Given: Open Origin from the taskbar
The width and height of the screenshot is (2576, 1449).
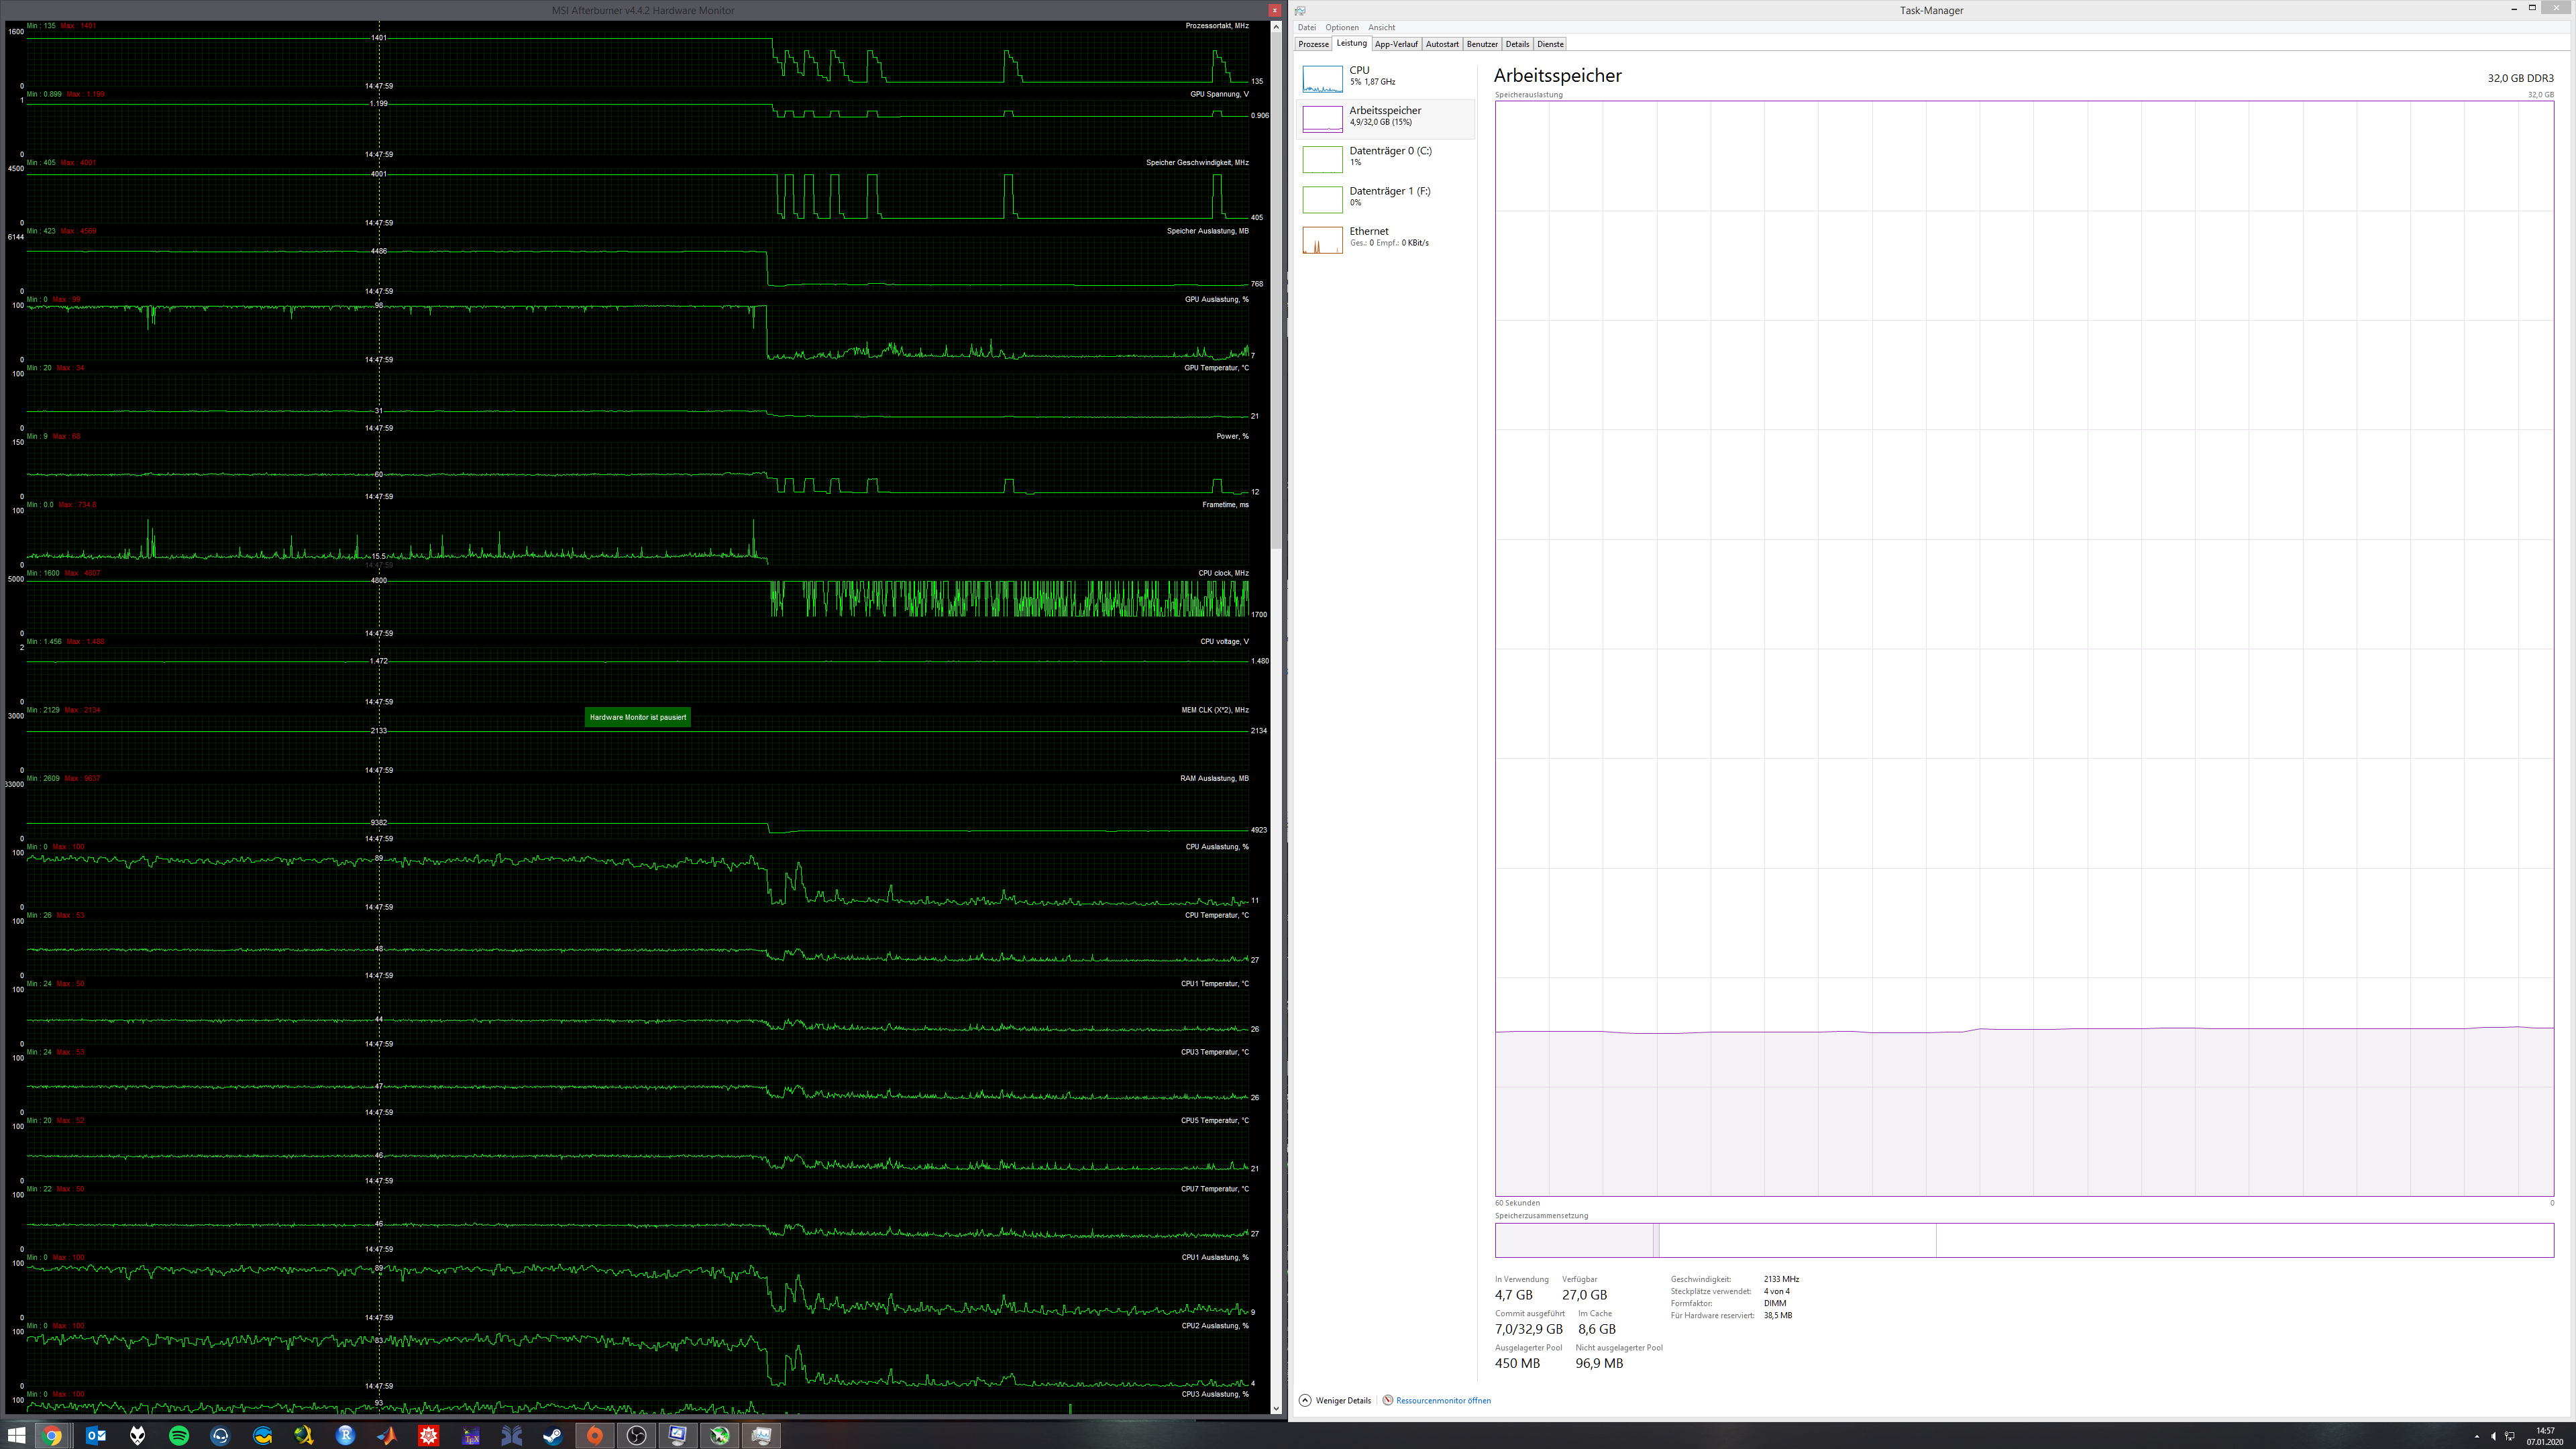Looking at the screenshot, I should tap(595, 1436).
